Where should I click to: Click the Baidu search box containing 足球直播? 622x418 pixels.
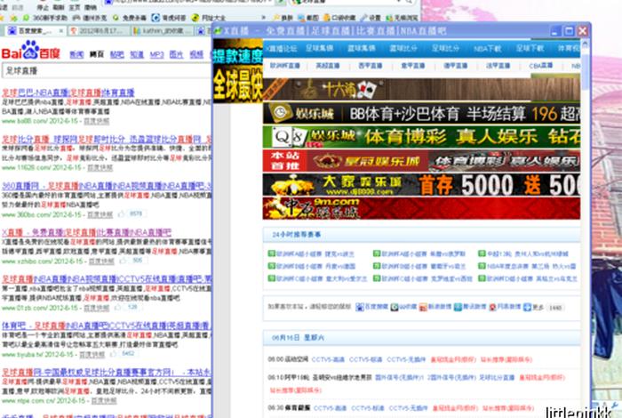tap(107, 70)
